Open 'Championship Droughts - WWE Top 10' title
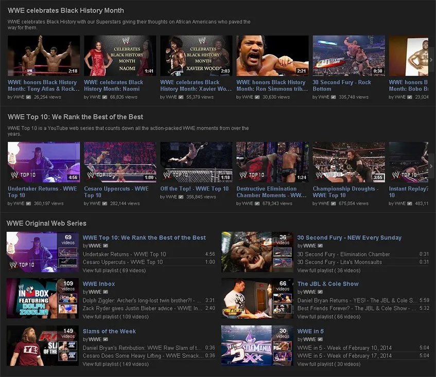436x377 pixels. 345,192
